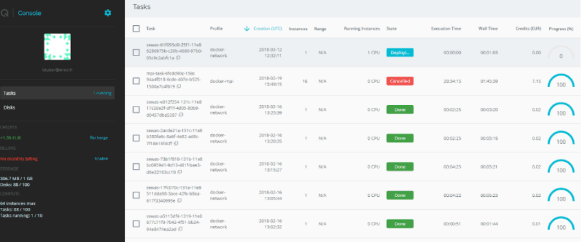The image size is (581, 242).
Task: Copy the mpi-task ID with its copy icon
Action: click(179, 86)
